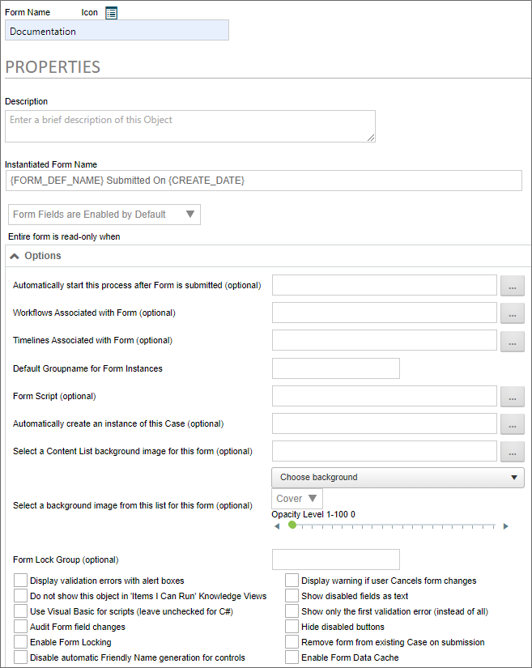Click the Opacity Level slider handle
Image resolution: width=532 pixels, height=668 pixels.
point(292,525)
